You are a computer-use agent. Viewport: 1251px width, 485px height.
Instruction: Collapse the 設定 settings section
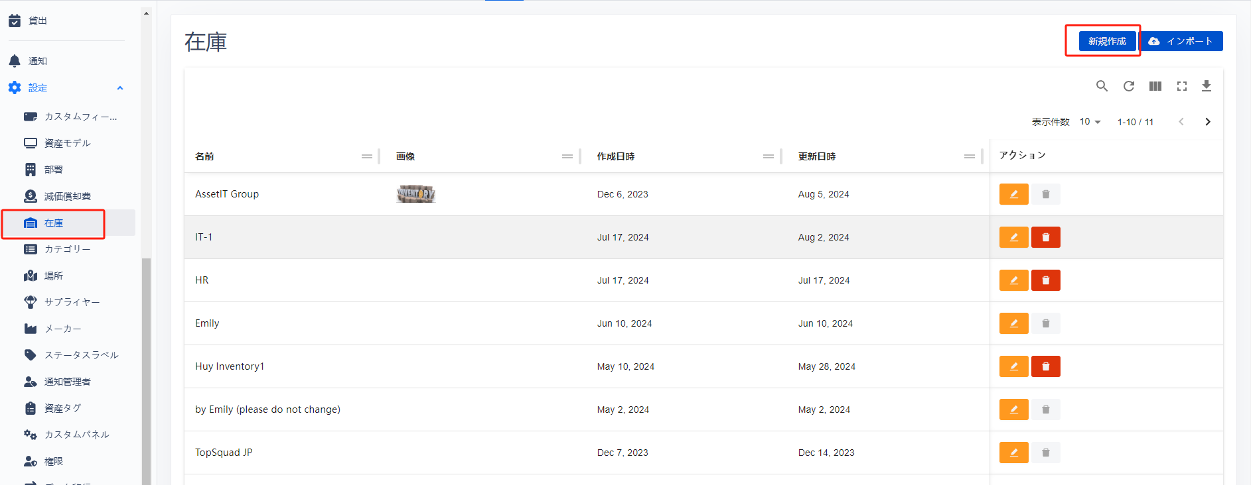point(120,88)
